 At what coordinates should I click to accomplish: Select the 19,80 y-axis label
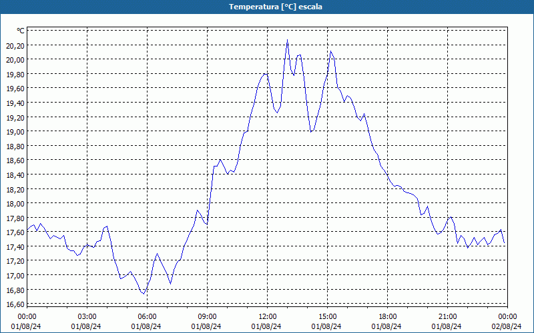pyautogui.click(x=15, y=74)
